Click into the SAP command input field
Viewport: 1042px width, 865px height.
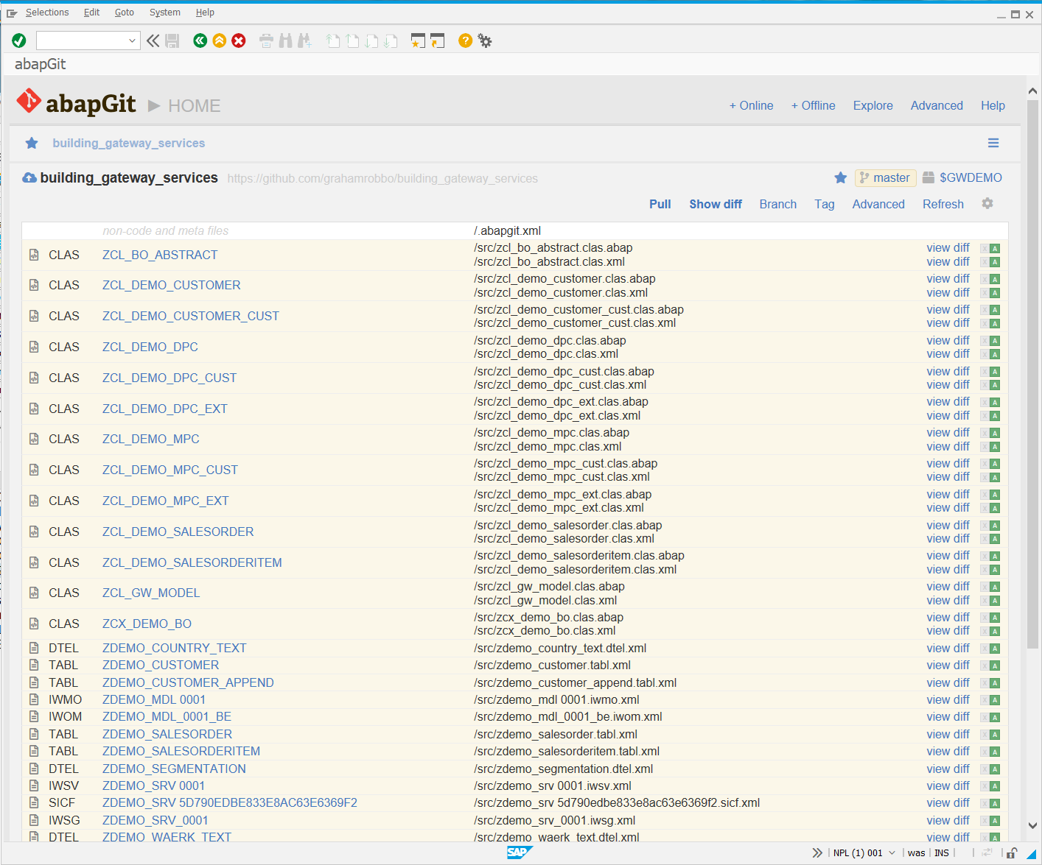(82, 40)
